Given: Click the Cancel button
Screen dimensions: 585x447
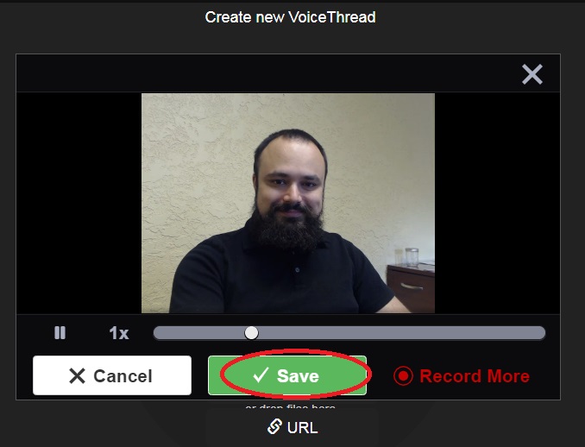Looking at the screenshot, I should click(x=112, y=375).
